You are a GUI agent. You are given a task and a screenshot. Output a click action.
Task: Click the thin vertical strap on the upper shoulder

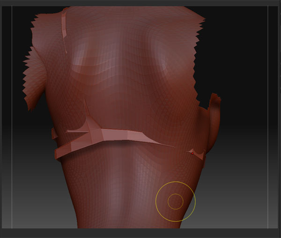[64, 31]
